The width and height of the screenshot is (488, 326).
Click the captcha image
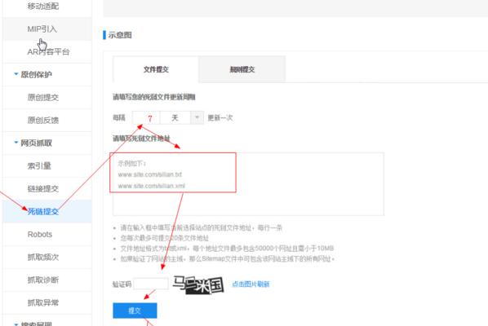click(198, 284)
